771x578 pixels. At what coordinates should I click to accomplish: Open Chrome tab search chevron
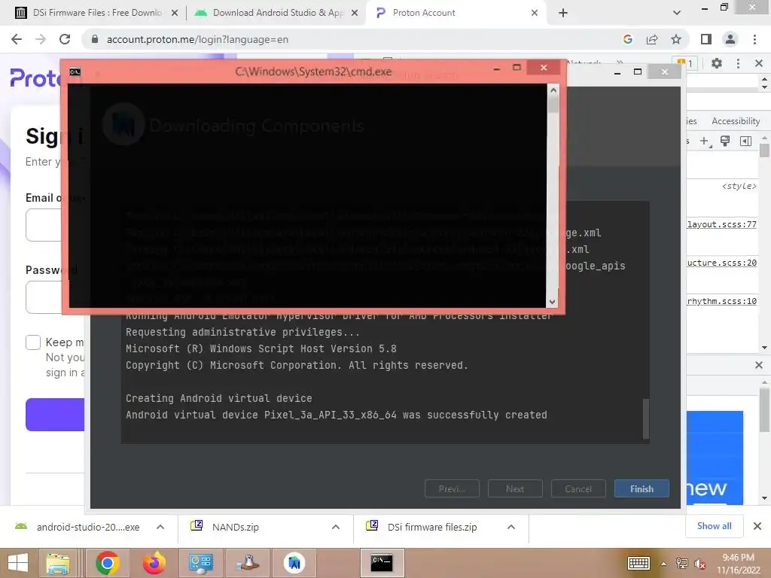677,14
